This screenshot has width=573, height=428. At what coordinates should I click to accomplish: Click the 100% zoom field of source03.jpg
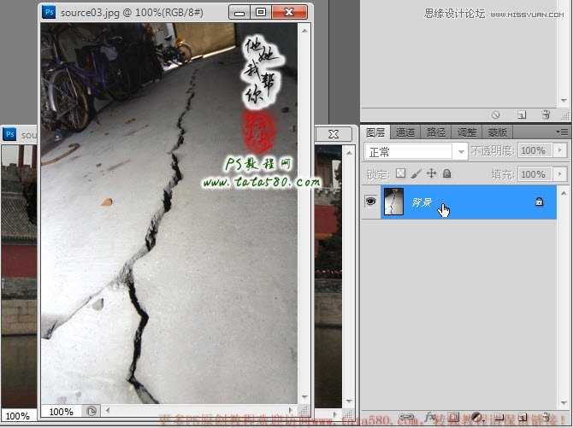click(x=62, y=412)
